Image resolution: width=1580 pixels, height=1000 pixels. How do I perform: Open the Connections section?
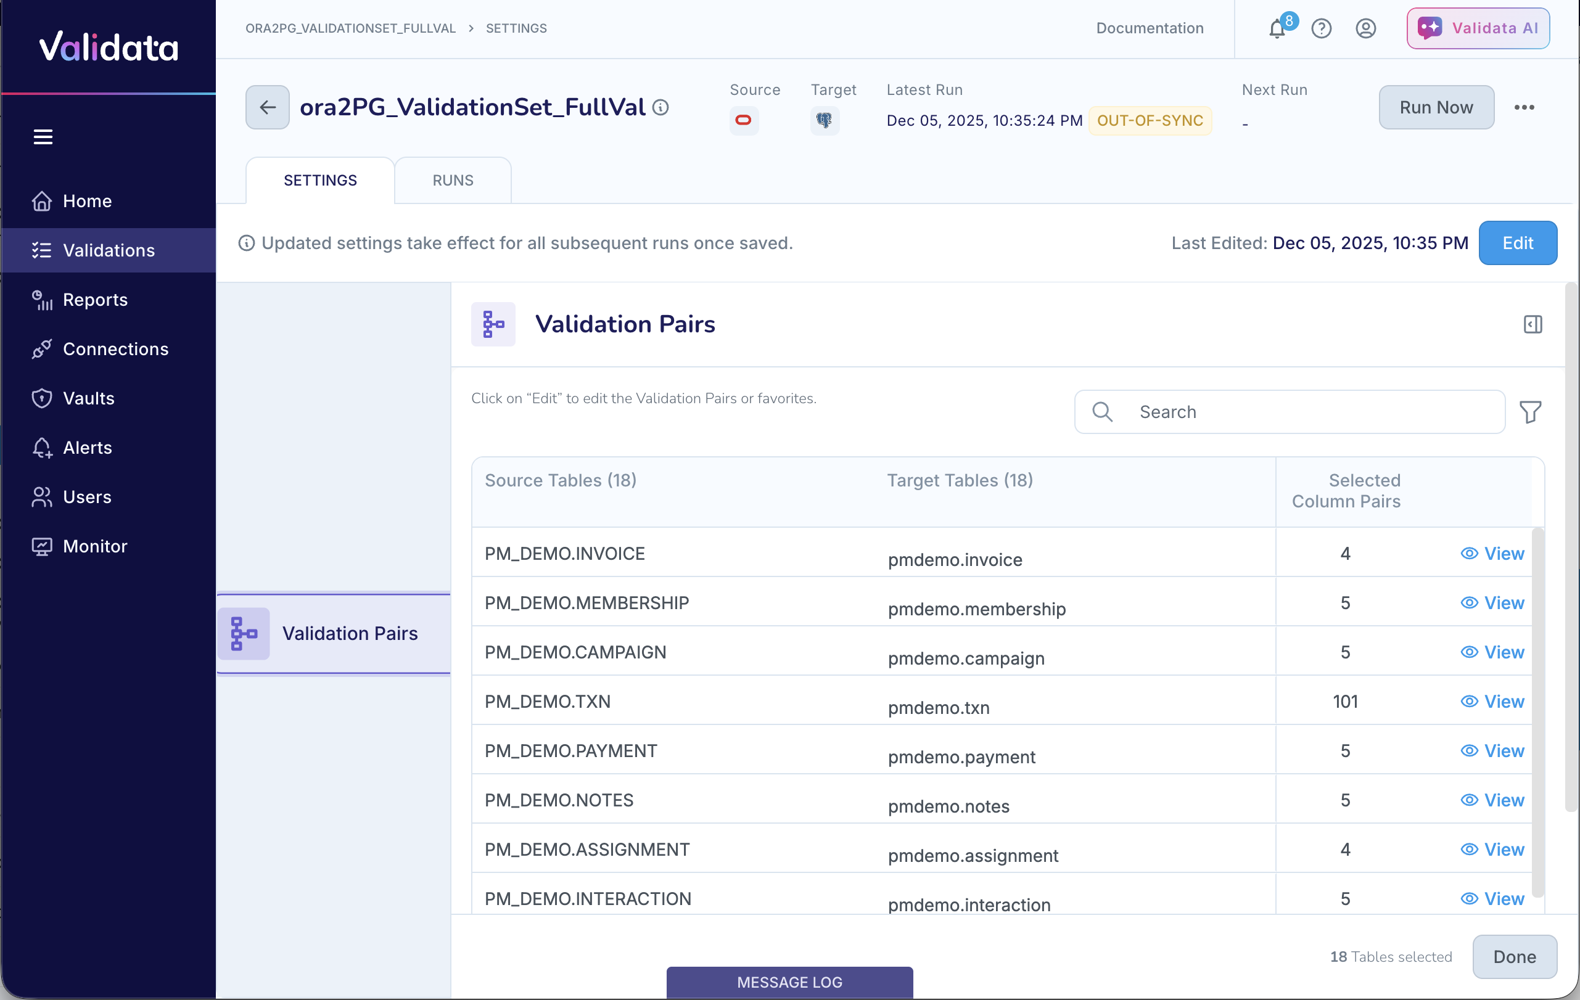pos(115,349)
